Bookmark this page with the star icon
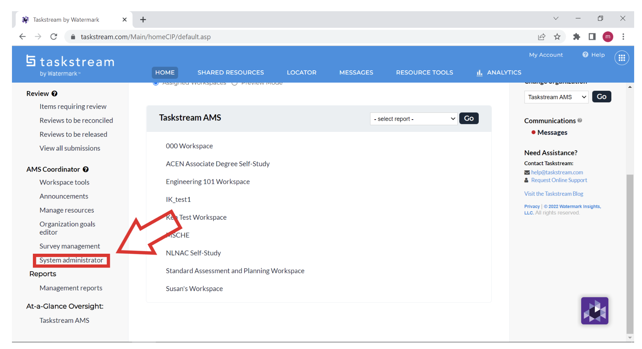The image size is (642, 349). click(x=557, y=37)
